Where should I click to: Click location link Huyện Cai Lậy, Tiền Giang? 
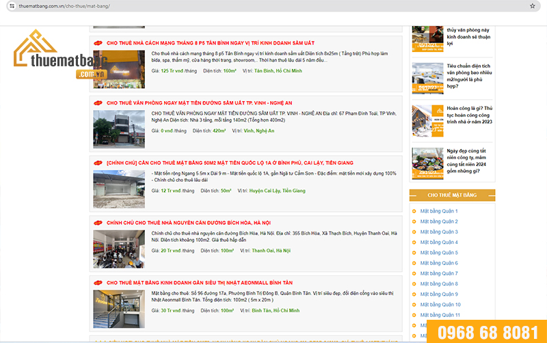(277, 191)
